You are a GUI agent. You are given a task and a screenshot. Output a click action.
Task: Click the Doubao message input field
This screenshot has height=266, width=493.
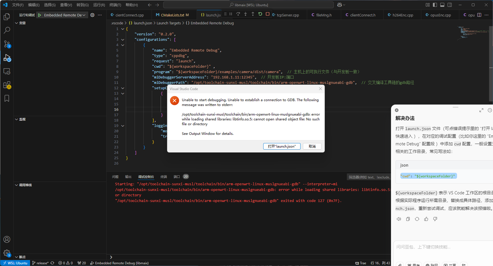[x=443, y=247]
